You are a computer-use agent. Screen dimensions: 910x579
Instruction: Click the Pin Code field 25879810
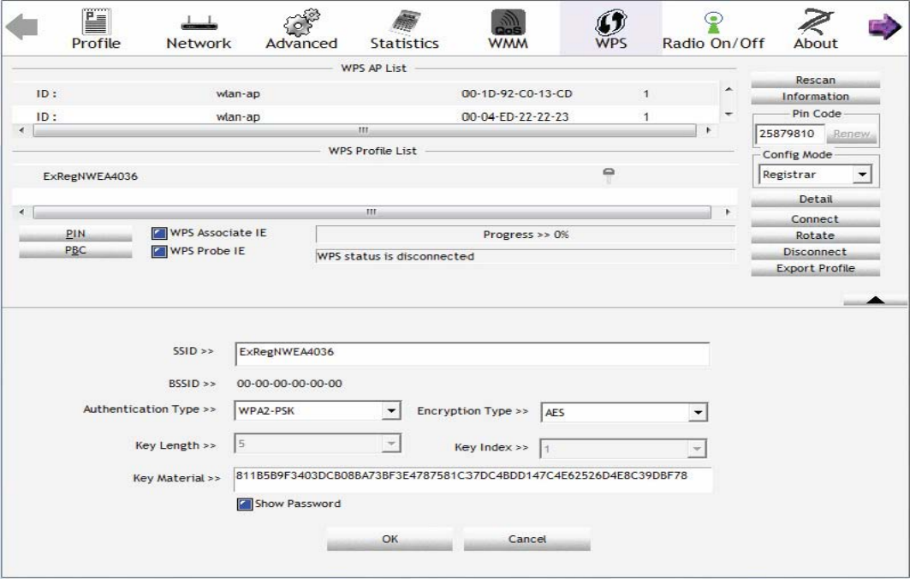coord(788,134)
